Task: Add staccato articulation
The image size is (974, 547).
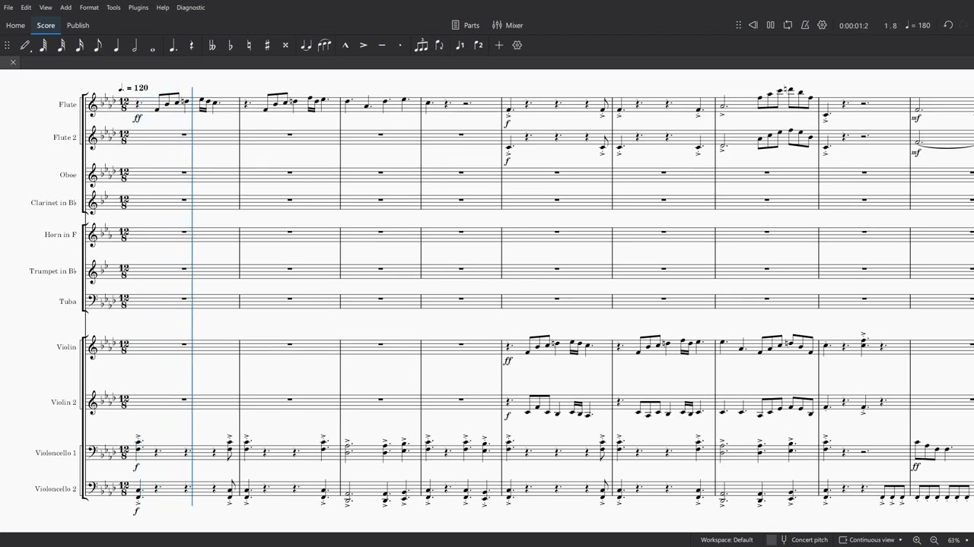Action: click(x=399, y=46)
